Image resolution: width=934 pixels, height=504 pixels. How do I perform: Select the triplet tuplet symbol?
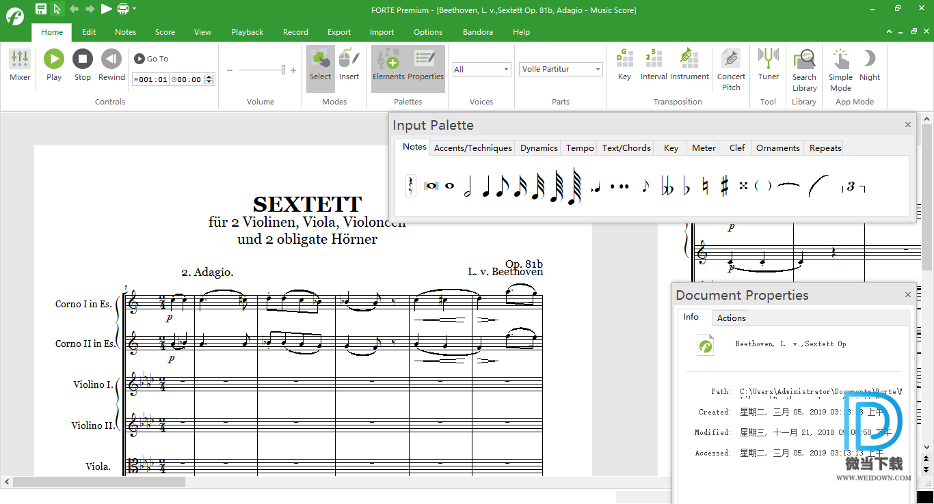(x=853, y=186)
